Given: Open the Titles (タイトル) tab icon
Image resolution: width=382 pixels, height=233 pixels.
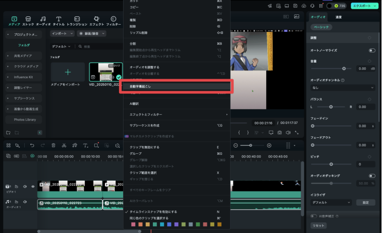Looking at the screenshot, I should point(58,20).
